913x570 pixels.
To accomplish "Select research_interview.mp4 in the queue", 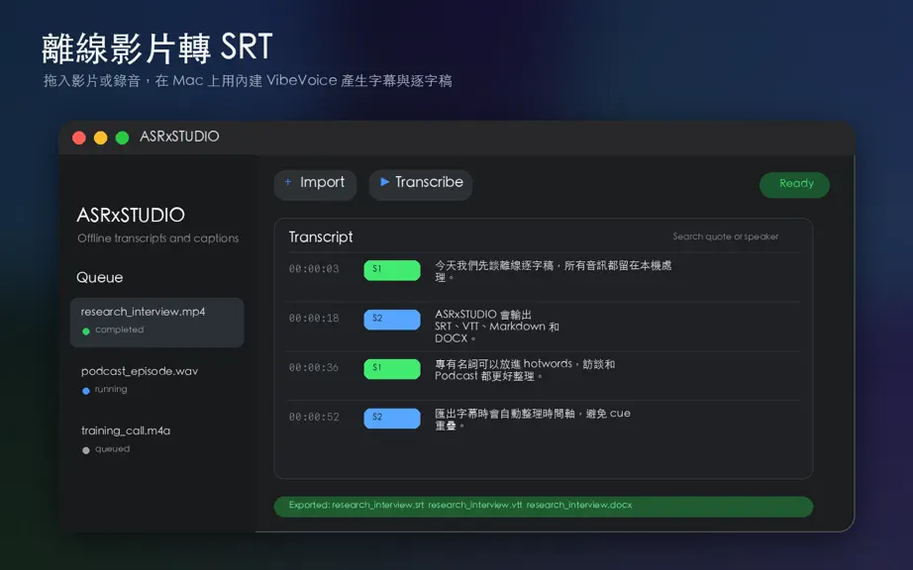I will (156, 323).
